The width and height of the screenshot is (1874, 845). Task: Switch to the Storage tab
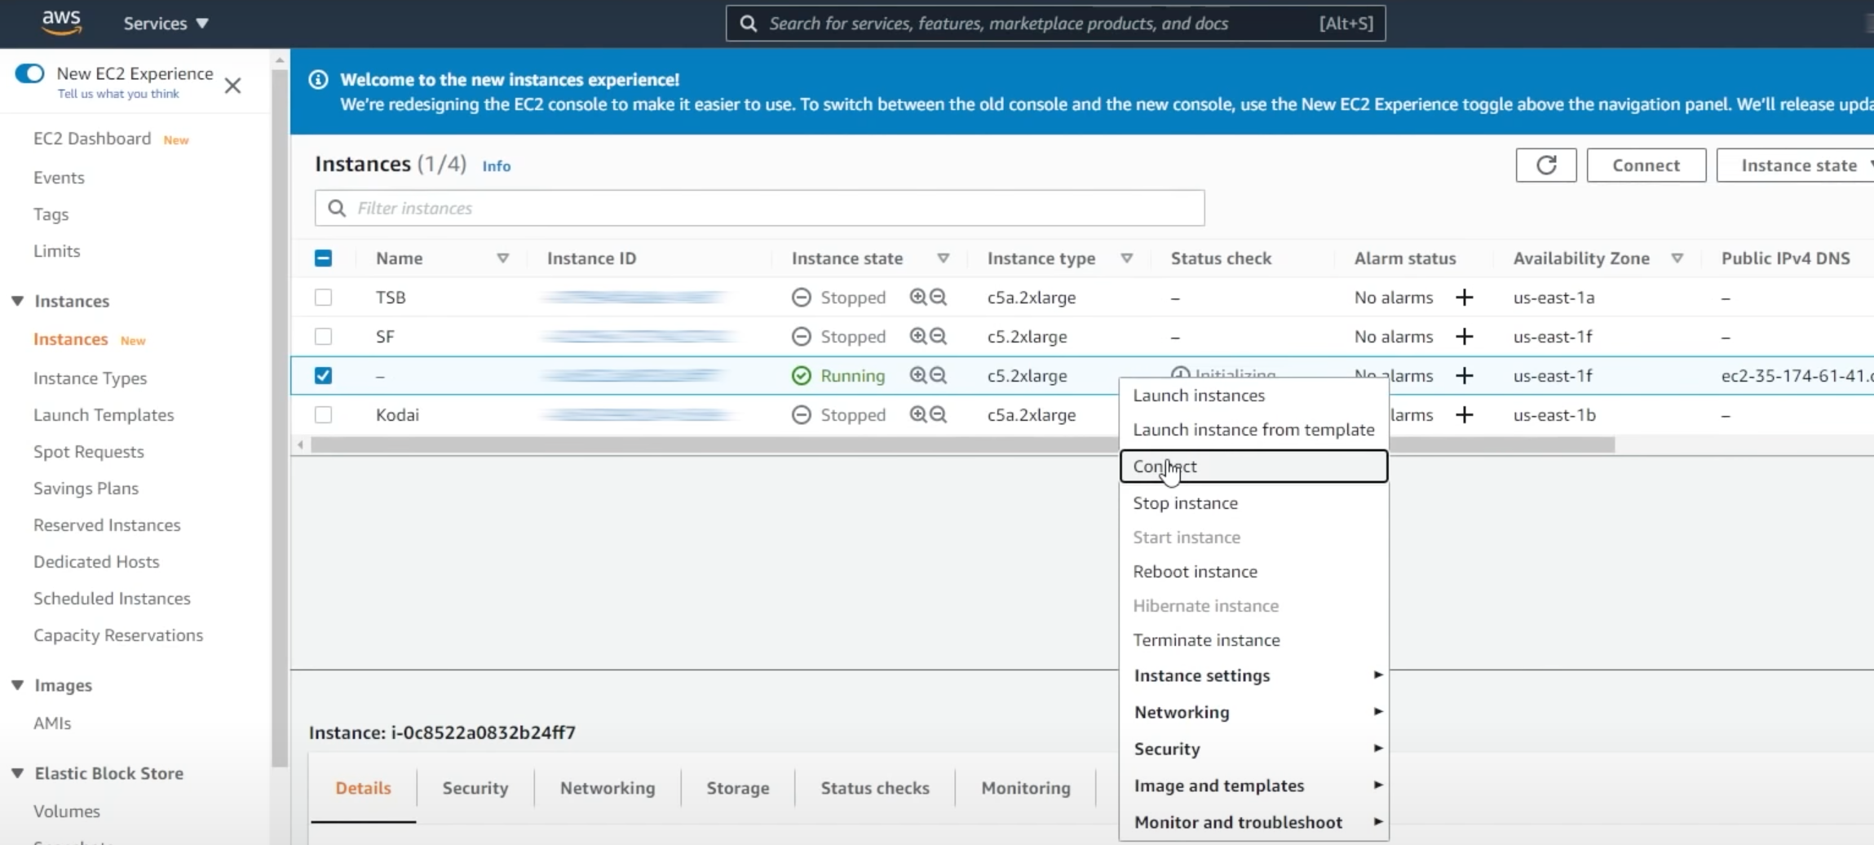point(737,788)
